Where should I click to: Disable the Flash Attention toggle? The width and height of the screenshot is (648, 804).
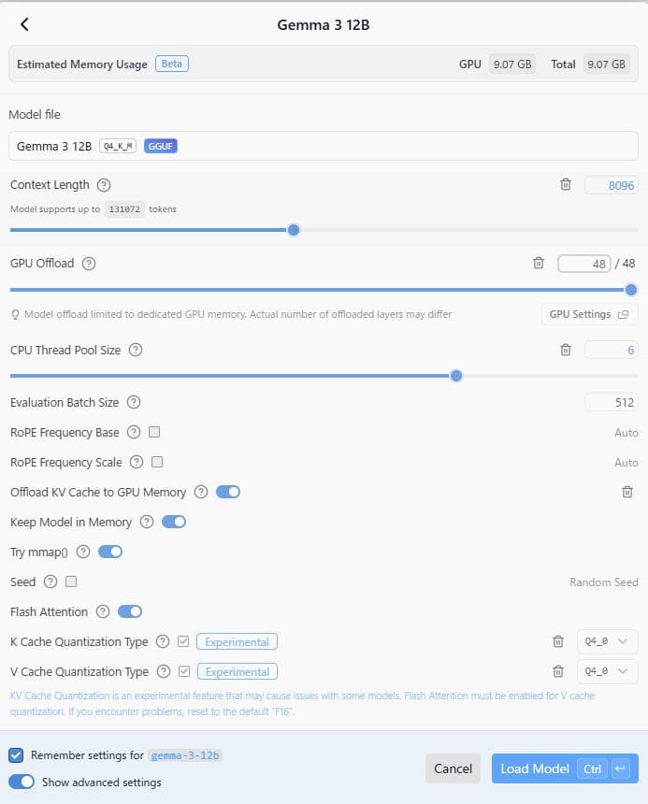click(x=130, y=611)
